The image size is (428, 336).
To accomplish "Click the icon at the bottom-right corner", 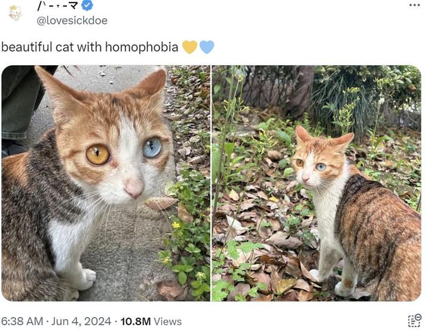I will pos(414,320).
